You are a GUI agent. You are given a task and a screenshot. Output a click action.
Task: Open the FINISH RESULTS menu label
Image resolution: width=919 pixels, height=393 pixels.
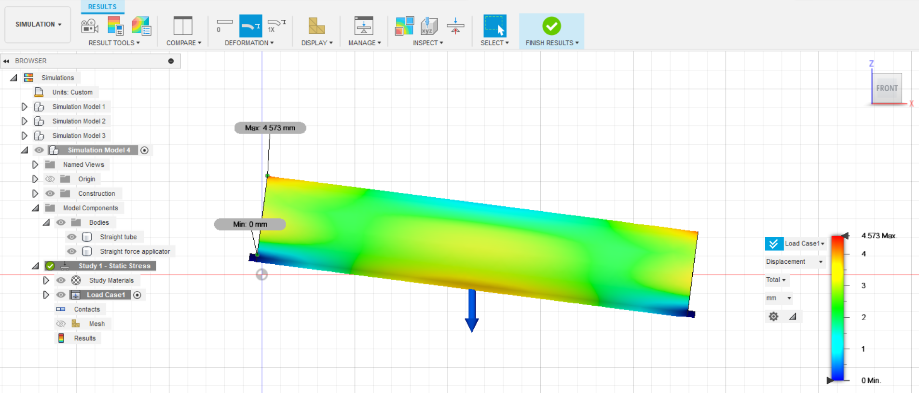pyautogui.click(x=552, y=43)
